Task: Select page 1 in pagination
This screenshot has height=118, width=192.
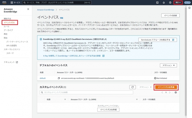Action: (x=166, y=93)
